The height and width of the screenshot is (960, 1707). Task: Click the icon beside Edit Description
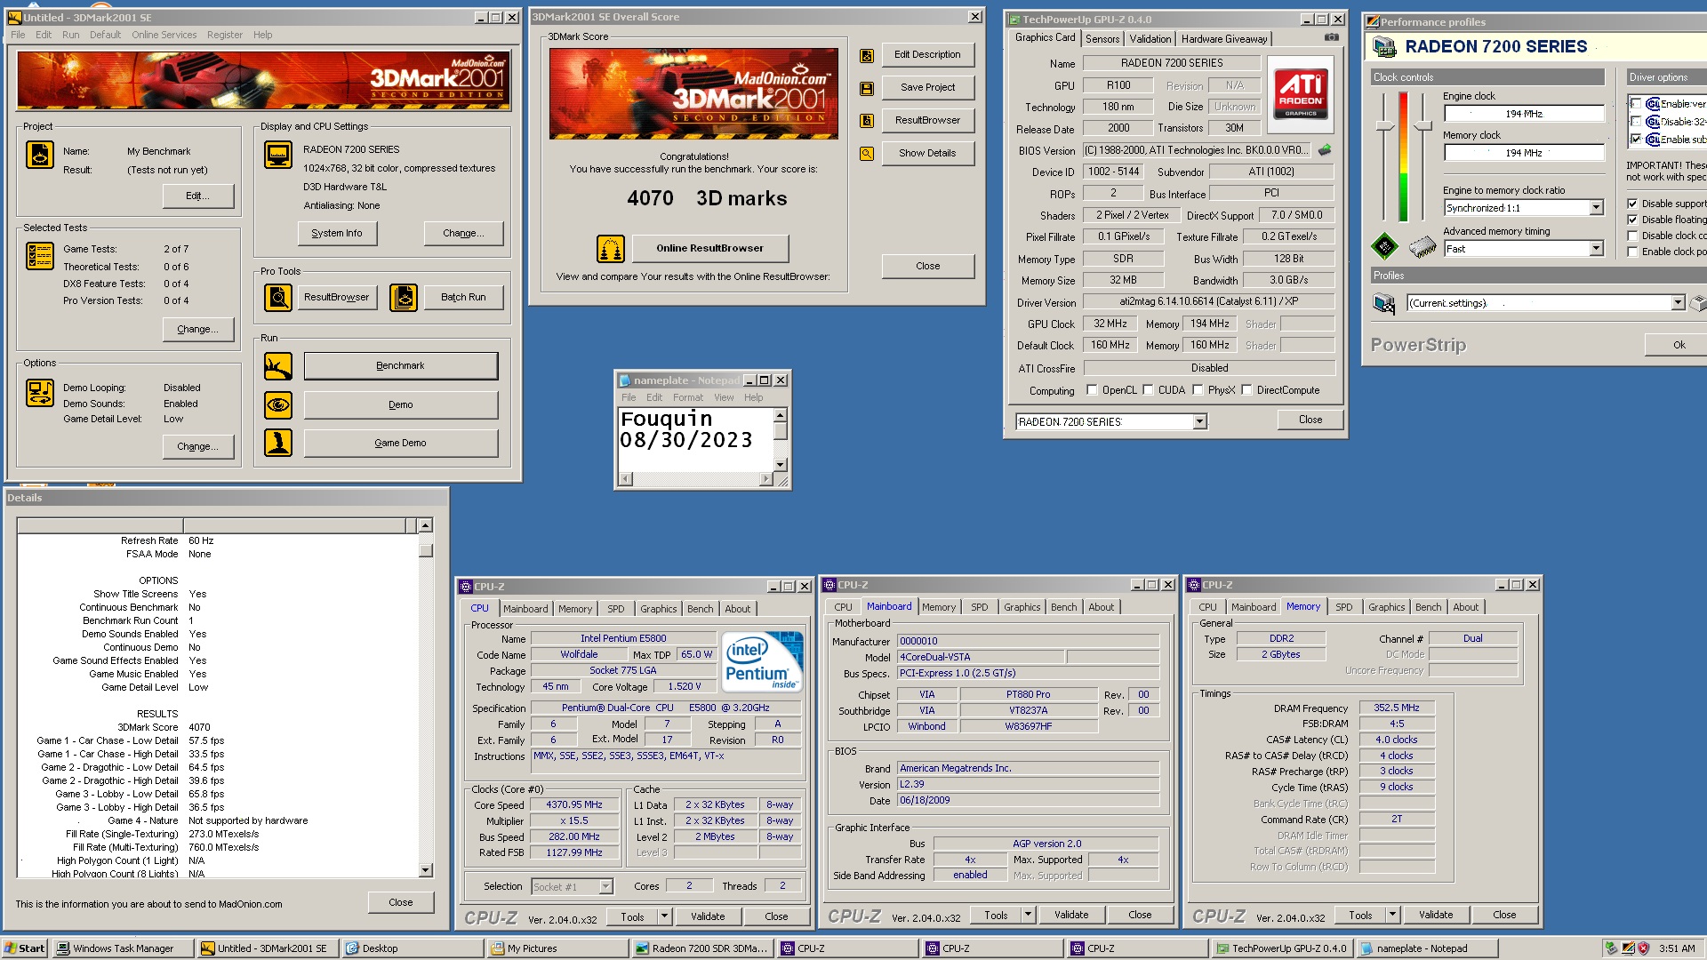(x=867, y=56)
